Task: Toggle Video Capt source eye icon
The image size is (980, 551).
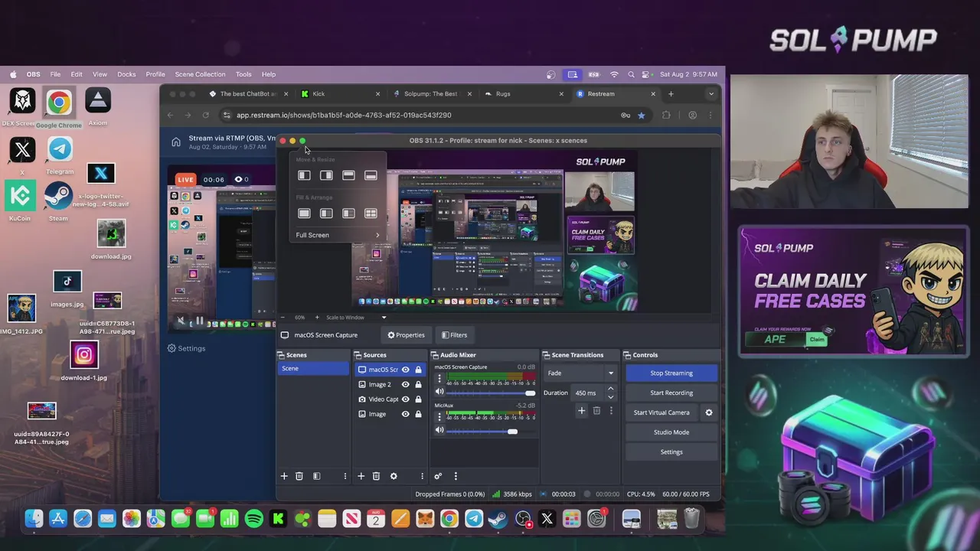Action: pos(405,399)
